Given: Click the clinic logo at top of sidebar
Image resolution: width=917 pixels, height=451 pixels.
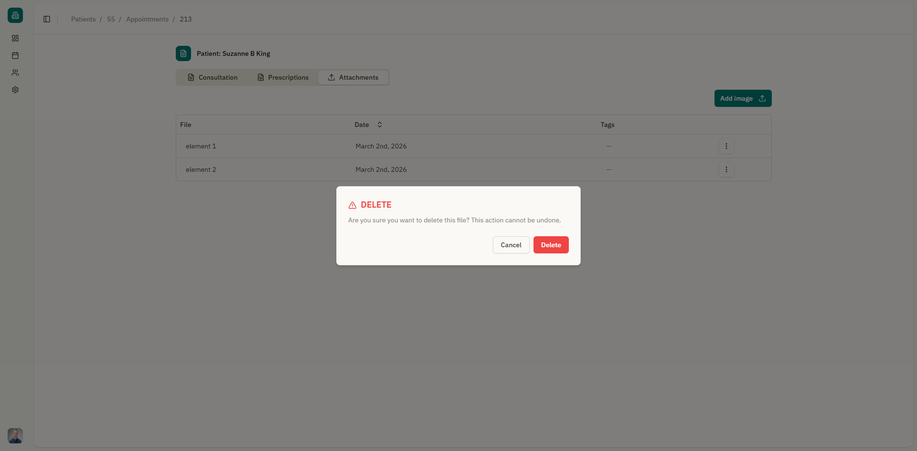Looking at the screenshot, I should click(x=15, y=15).
